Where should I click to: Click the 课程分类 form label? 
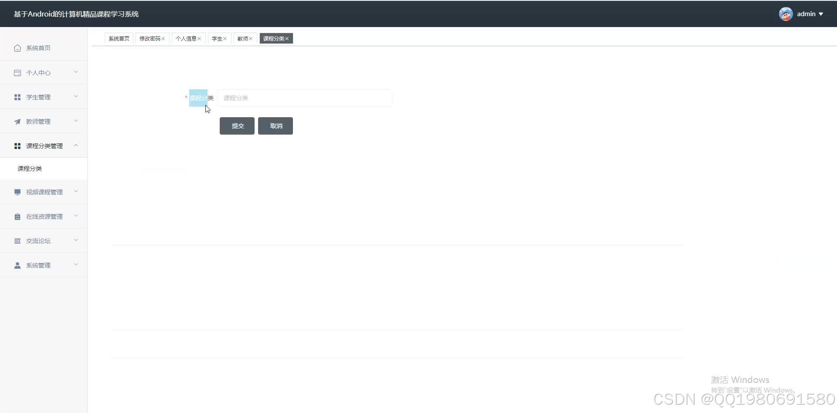(201, 98)
